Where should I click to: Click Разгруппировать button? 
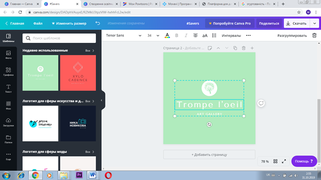pos(292,35)
